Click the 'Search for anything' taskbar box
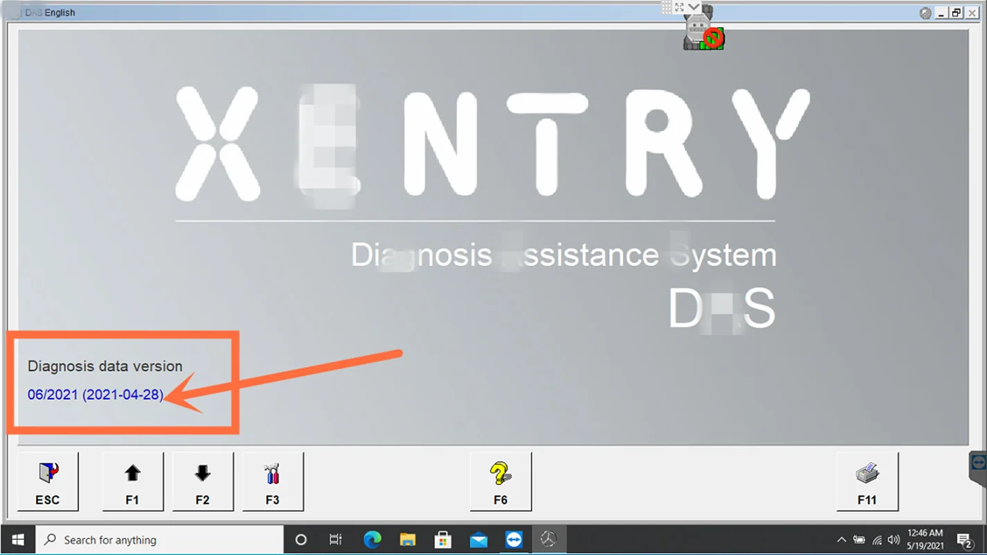The width and height of the screenshot is (987, 555). [x=160, y=540]
